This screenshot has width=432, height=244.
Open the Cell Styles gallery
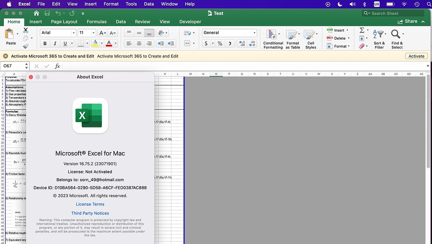311,38
